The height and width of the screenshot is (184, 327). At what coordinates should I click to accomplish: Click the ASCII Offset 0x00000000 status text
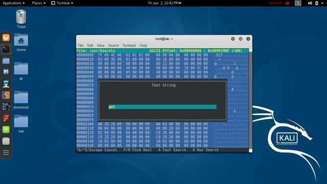tap(196, 51)
